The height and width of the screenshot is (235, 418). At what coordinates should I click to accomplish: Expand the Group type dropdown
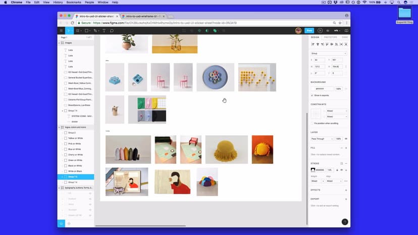(x=329, y=53)
